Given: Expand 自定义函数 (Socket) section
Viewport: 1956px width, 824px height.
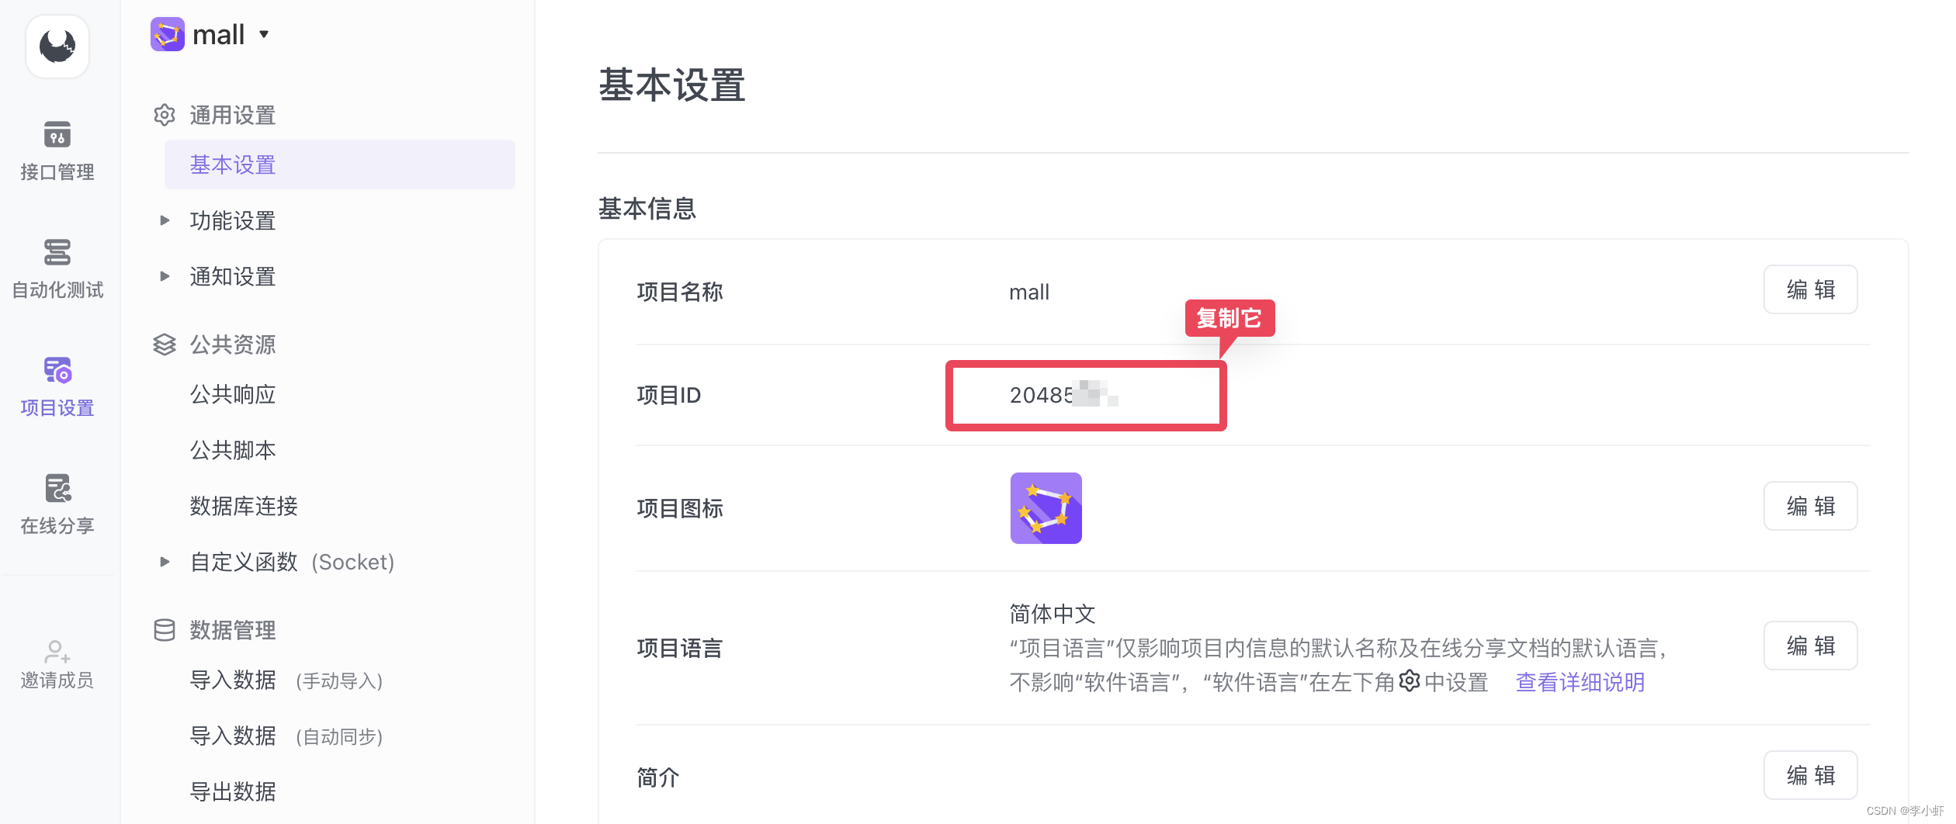Looking at the screenshot, I should click(x=165, y=562).
